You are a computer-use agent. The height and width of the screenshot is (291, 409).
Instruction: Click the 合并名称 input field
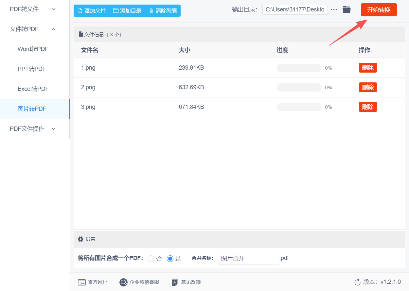[248, 258]
